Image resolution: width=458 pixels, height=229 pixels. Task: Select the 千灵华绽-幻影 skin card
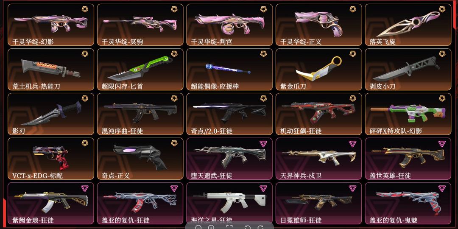point(51,25)
